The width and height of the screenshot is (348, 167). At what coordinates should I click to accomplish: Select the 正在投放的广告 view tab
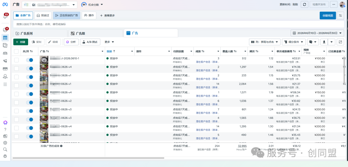click(x=67, y=15)
